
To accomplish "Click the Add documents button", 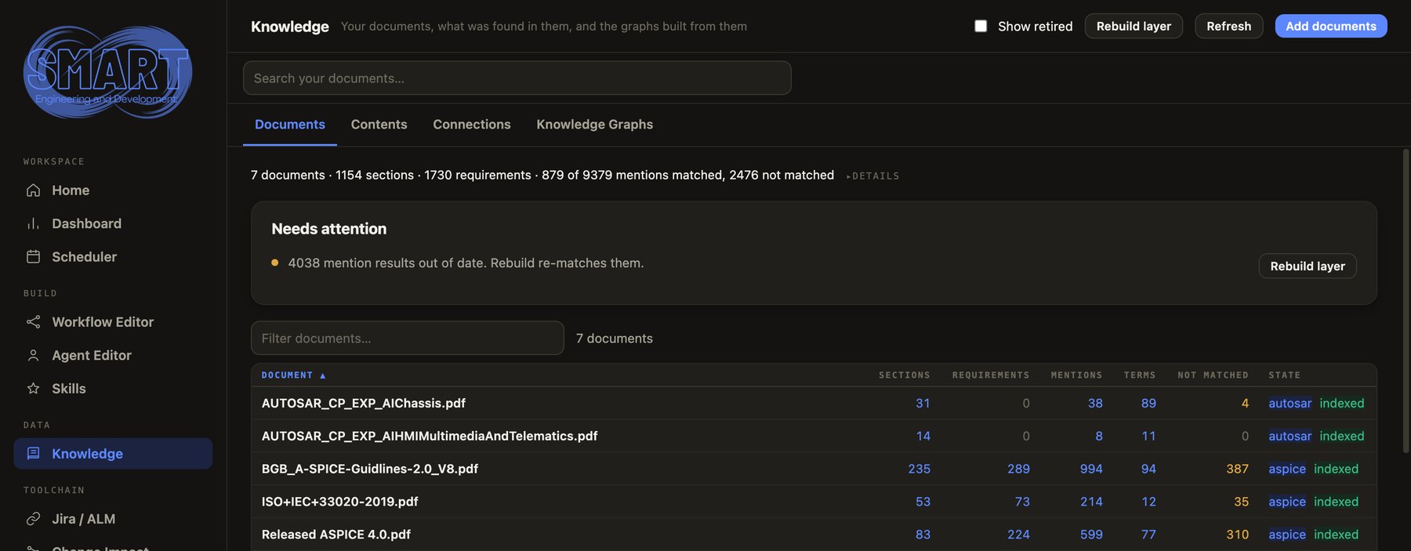I will pyautogui.click(x=1331, y=26).
